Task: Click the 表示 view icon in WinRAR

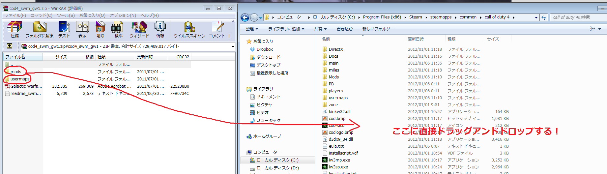Action: pyautogui.click(x=82, y=29)
